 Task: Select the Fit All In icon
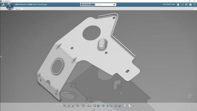[x=94, y=106]
